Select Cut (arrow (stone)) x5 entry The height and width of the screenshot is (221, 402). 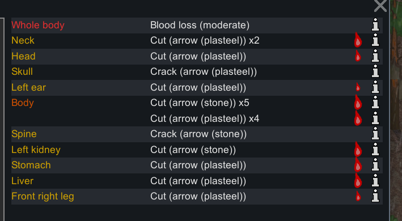pyautogui.click(x=200, y=103)
